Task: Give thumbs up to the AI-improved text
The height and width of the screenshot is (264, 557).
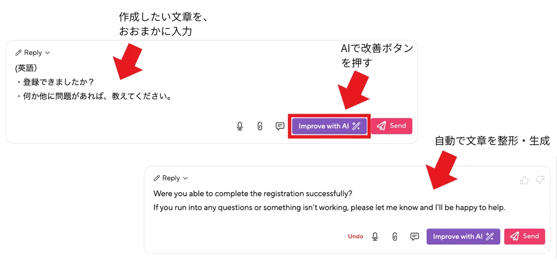Action: (x=525, y=179)
